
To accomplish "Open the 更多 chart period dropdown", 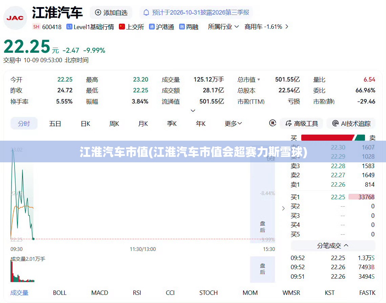I will [233, 123].
